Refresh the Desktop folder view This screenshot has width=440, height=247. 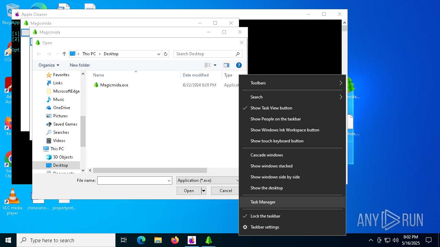(166, 54)
